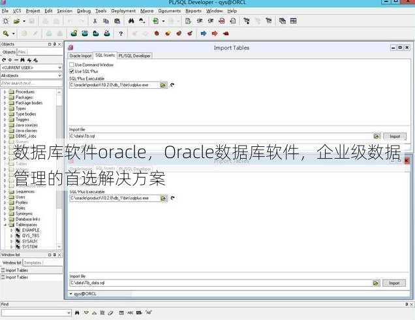
Task: Click the Replace icon beside main toolbar binoculars
Action: 142,21
